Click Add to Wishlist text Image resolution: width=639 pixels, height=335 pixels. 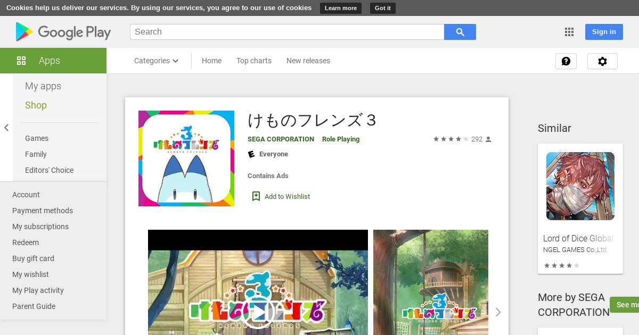(x=287, y=197)
